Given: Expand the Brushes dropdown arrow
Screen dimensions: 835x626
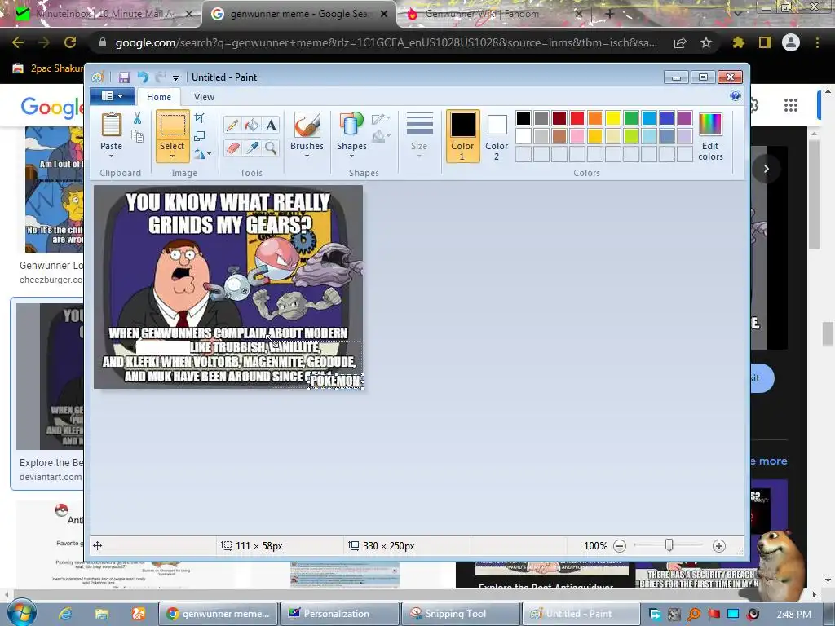Looking at the screenshot, I should 307,156.
